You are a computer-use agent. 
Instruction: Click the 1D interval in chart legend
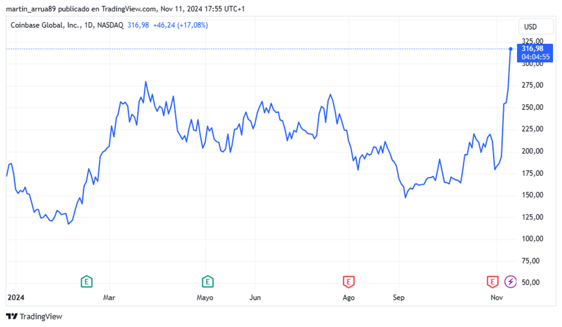click(89, 25)
